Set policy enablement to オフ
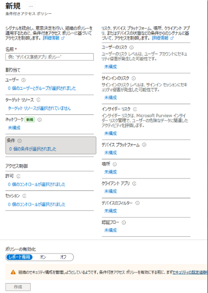 pos(63,257)
